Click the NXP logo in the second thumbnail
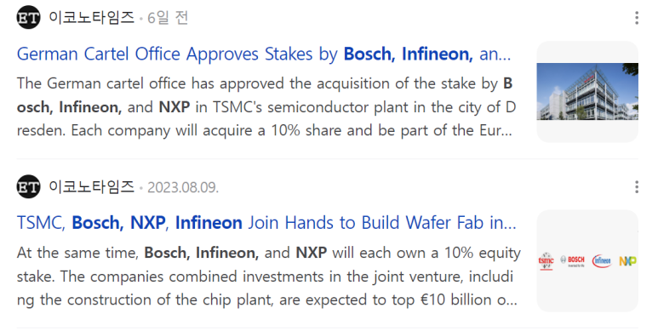The height and width of the screenshot is (331, 658). click(628, 261)
